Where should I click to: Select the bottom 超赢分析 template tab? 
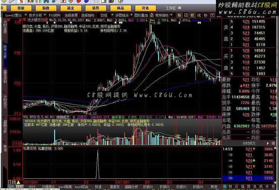pyautogui.click(x=131, y=187)
